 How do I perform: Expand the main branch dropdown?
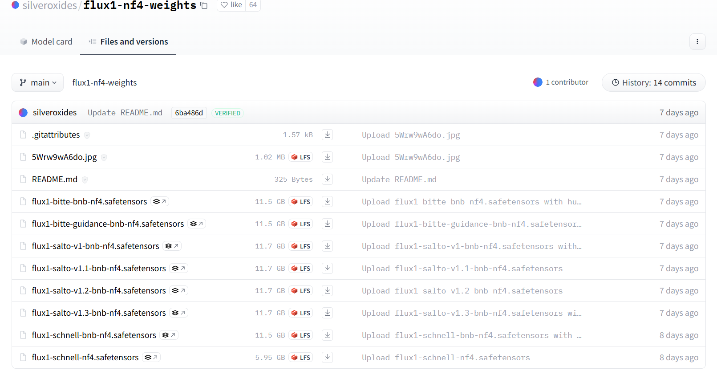[x=38, y=82]
